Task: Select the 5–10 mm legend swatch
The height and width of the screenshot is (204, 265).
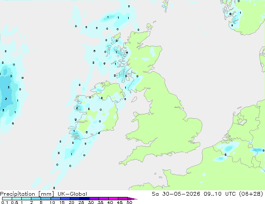Action: click(x=46, y=199)
